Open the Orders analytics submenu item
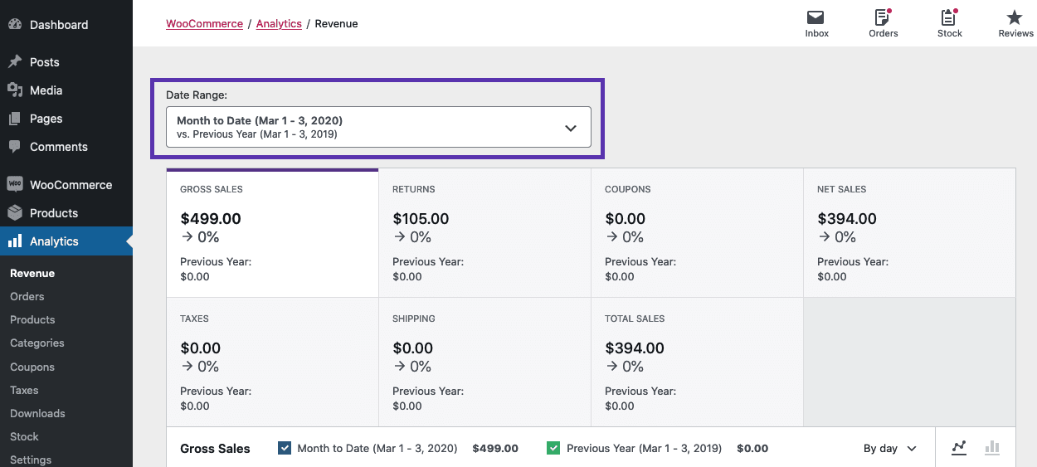 pos(27,296)
